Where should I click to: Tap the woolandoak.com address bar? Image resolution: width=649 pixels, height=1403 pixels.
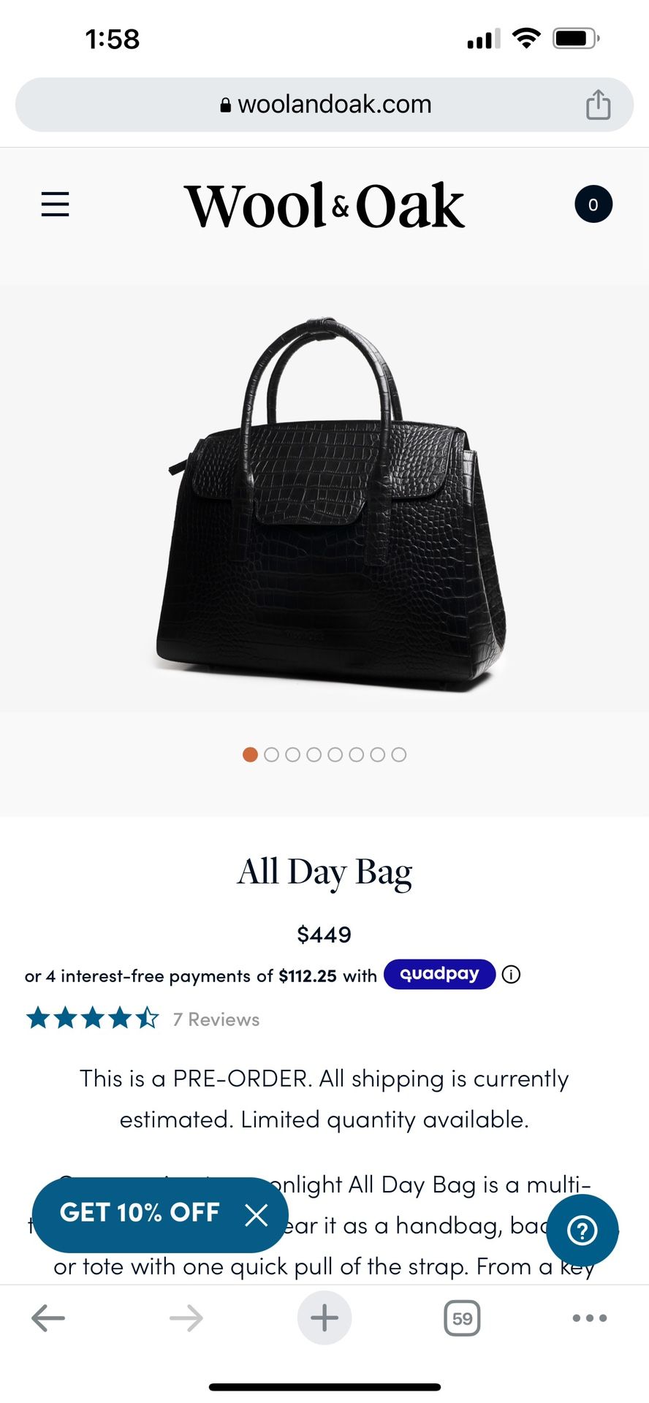[324, 104]
